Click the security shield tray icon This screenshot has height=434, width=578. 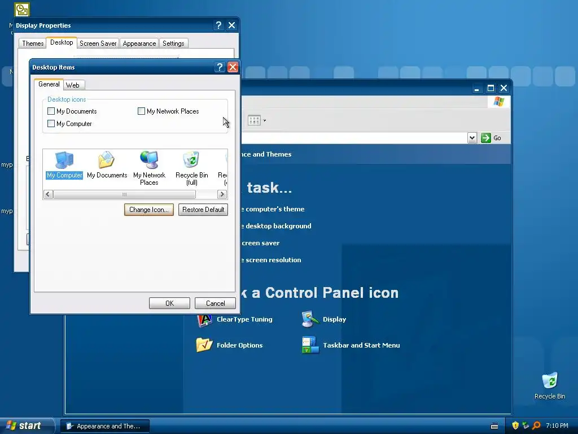pyautogui.click(x=515, y=426)
